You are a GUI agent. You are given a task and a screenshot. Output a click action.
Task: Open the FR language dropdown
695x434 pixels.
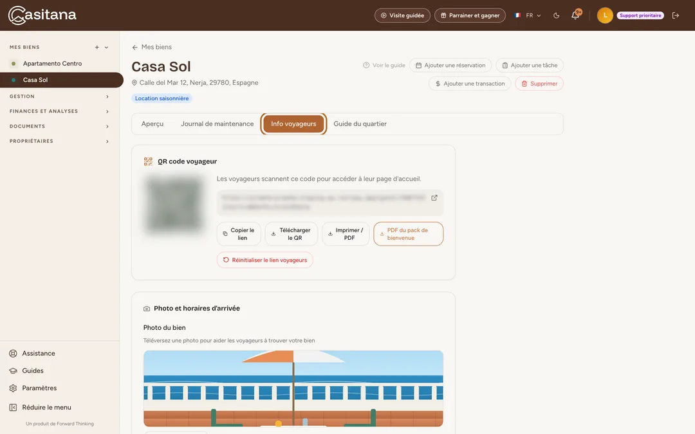click(528, 15)
